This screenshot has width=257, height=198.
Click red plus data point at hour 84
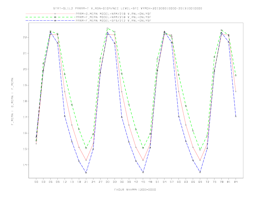point(236,92)
